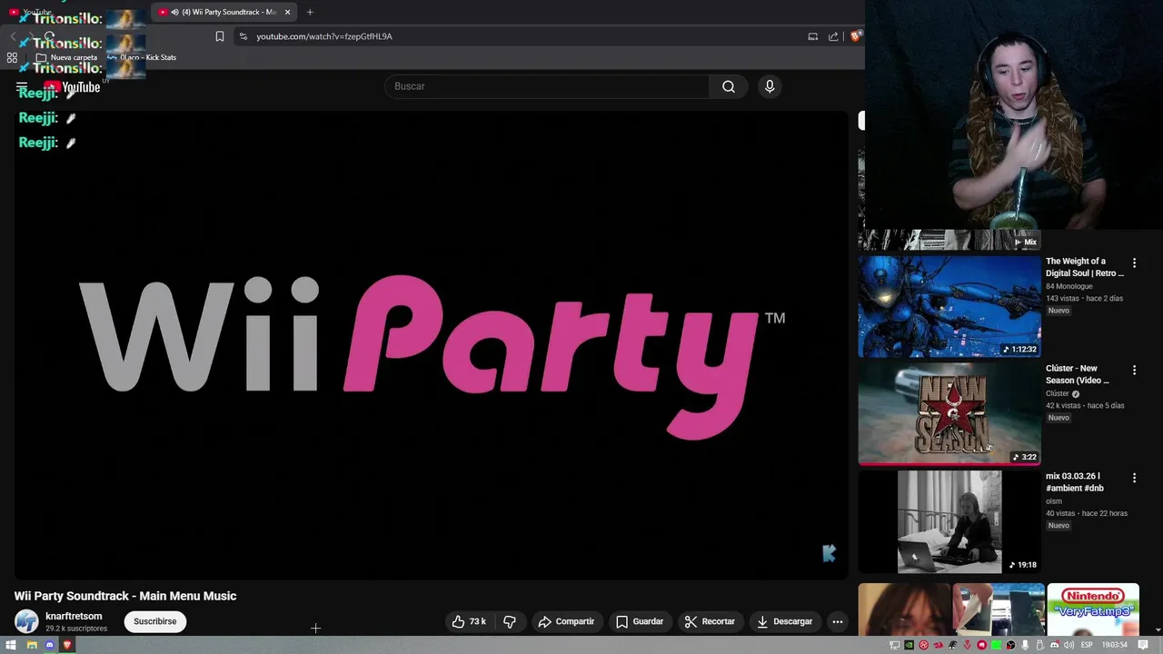View site information icon in address bar
The image size is (1163, 654).
click(x=243, y=36)
